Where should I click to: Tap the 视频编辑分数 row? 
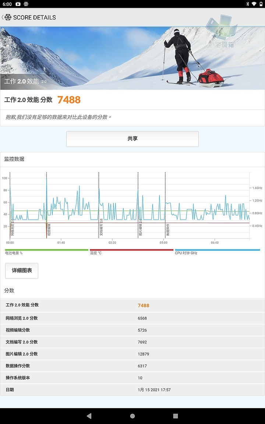(x=132, y=330)
